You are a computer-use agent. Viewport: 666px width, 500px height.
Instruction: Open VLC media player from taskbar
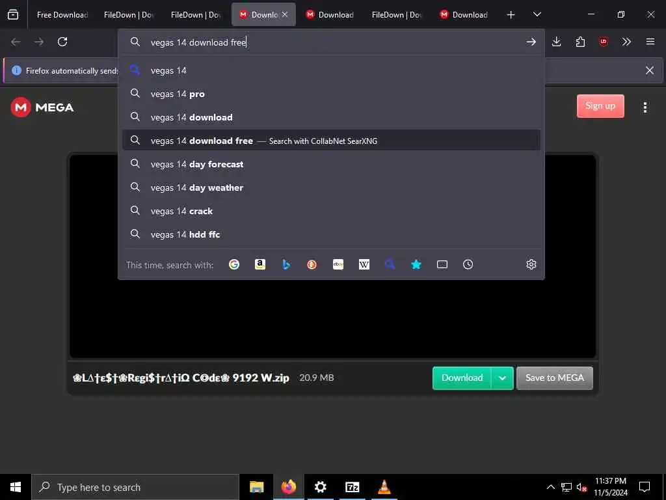pyautogui.click(x=384, y=487)
